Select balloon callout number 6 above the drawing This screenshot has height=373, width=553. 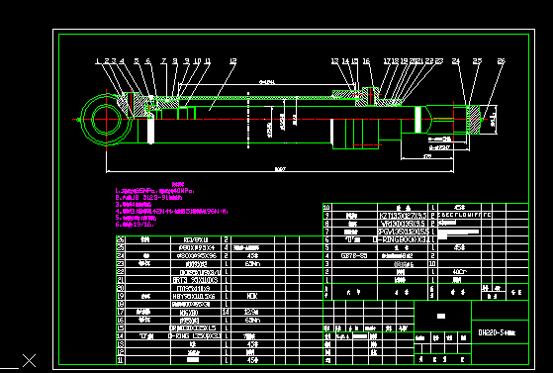148,61
